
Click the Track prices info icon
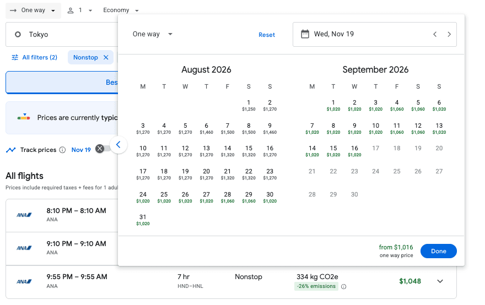pyautogui.click(x=62, y=150)
